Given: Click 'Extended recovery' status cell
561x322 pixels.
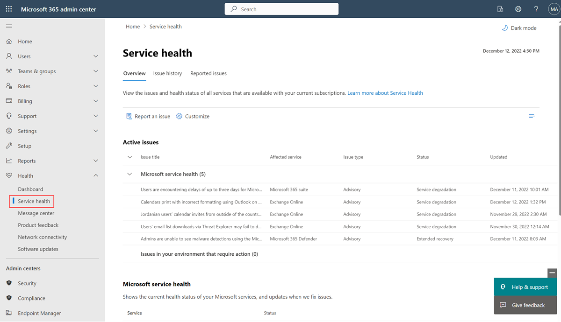Looking at the screenshot, I should (x=435, y=239).
